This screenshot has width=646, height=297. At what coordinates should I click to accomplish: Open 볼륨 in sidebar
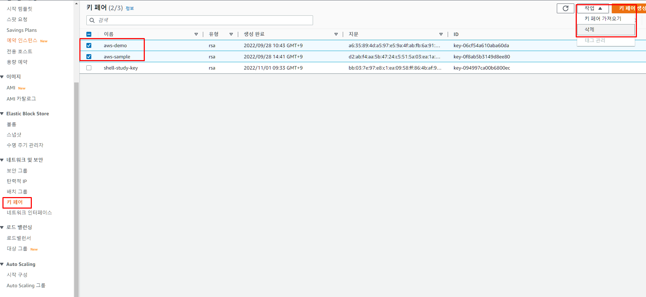(x=12, y=124)
